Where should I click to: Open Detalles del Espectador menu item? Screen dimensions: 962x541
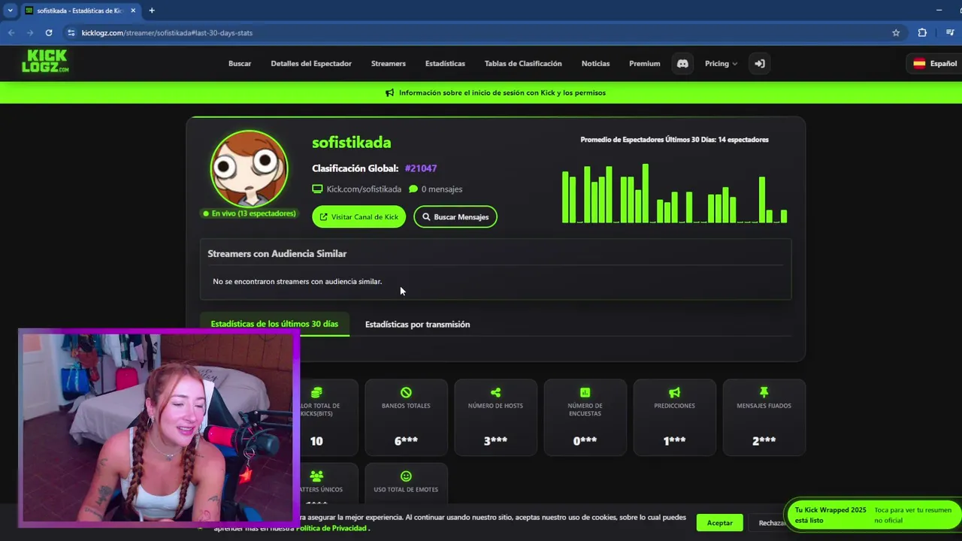pyautogui.click(x=311, y=64)
